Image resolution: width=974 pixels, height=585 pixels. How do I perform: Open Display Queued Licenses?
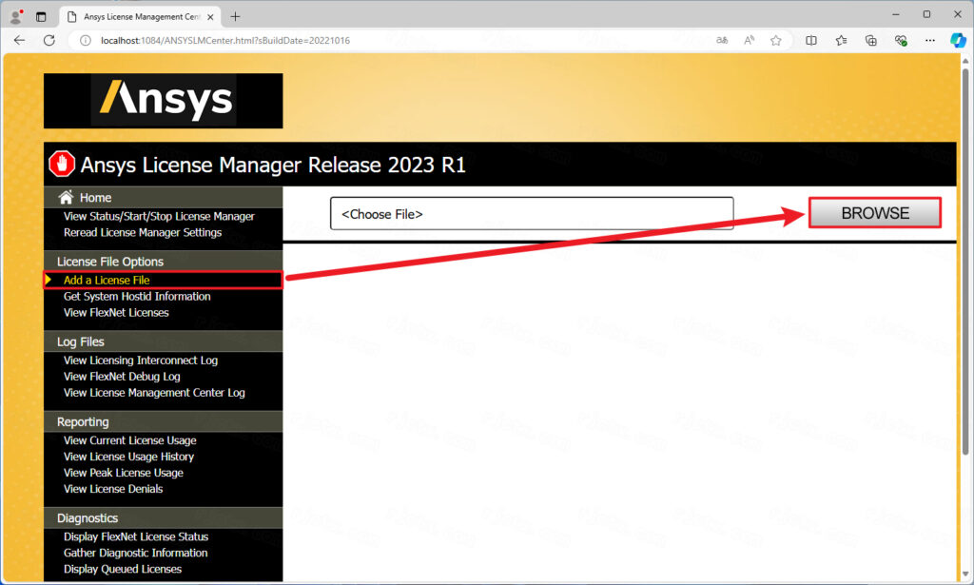click(123, 569)
